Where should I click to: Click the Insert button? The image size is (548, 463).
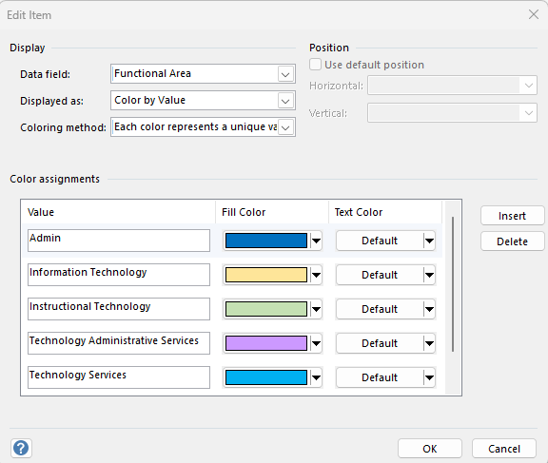(x=513, y=216)
